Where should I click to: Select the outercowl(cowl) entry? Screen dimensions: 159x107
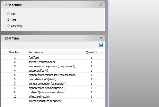pos(38,71)
